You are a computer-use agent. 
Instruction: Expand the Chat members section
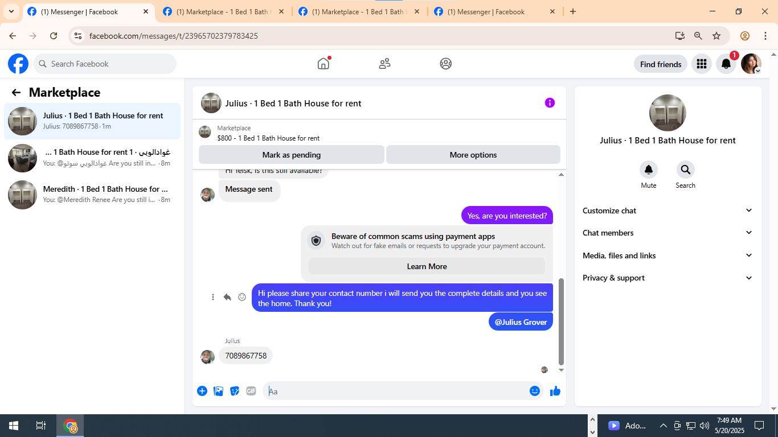point(668,233)
